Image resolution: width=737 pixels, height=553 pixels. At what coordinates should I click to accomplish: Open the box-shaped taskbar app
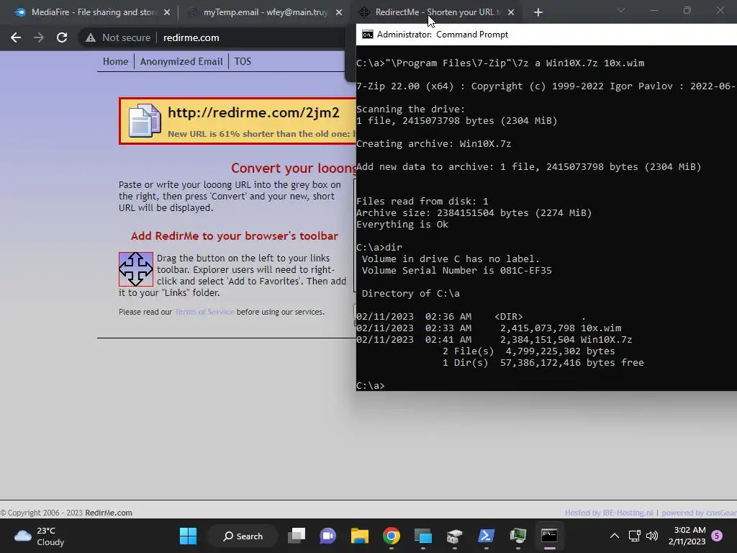[x=455, y=536]
